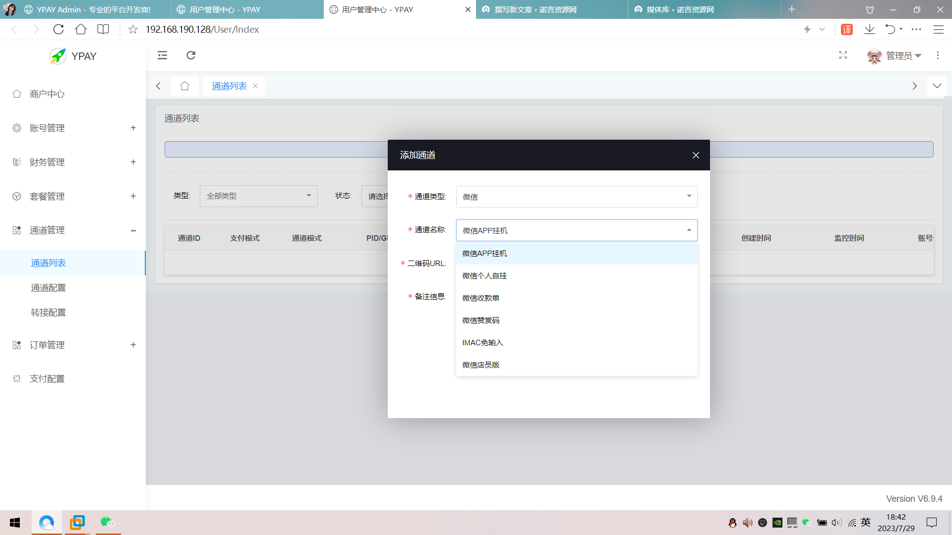Open browser downloads via the download icon
This screenshot has width=952, height=535.
click(870, 29)
